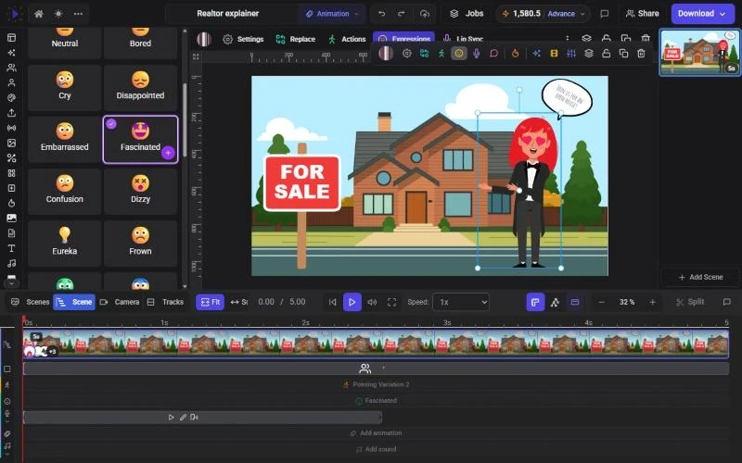The height and width of the screenshot is (463, 742).
Task: Enter fullscreen preview
Action: click(391, 302)
